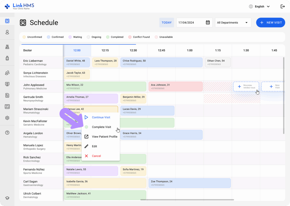Select Complete Visit from the context menu

pos(101,127)
